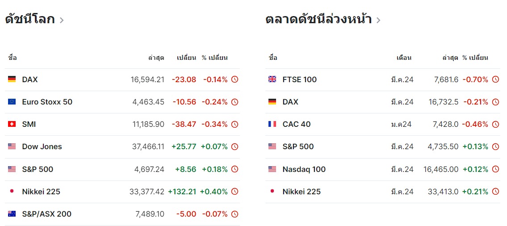Open the S&P/ASX 200 index link
Screen dimensions: 507x226
(x=46, y=213)
